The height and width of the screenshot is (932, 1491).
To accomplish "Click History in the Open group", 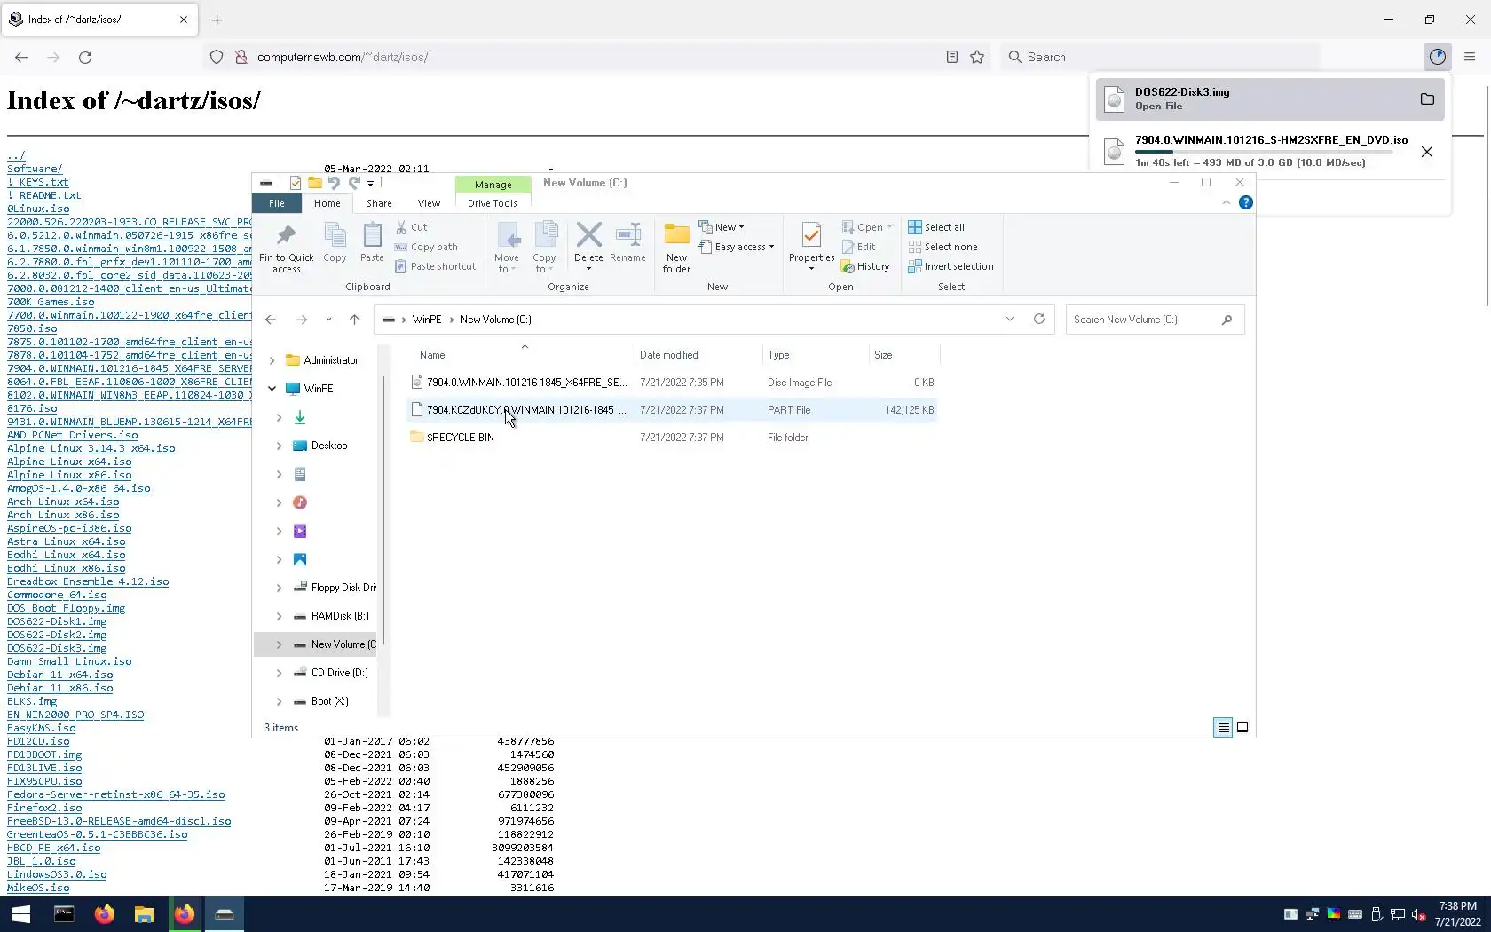I will (865, 266).
